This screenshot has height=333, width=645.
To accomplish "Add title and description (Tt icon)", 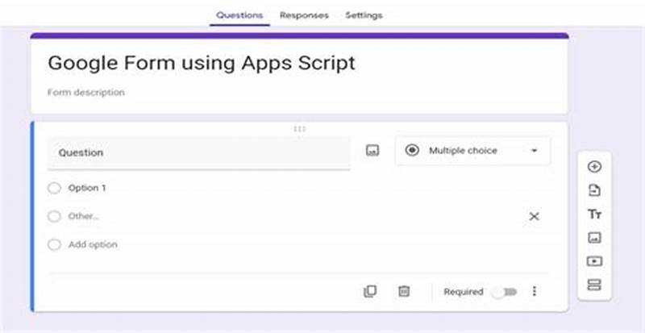I will tap(594, 214).
